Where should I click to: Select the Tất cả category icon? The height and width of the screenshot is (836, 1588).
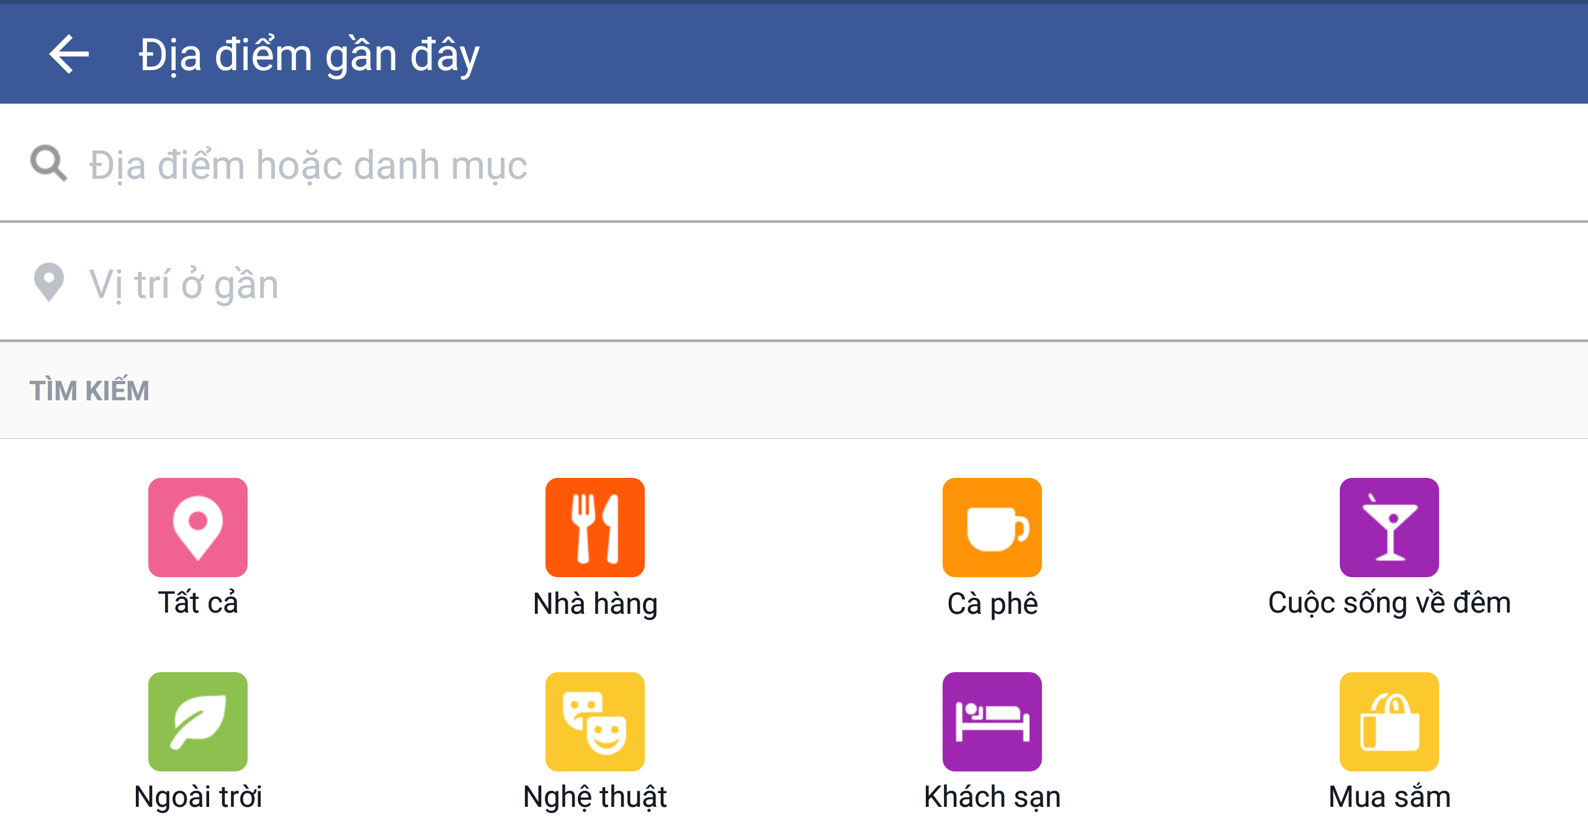pos(197,527)
